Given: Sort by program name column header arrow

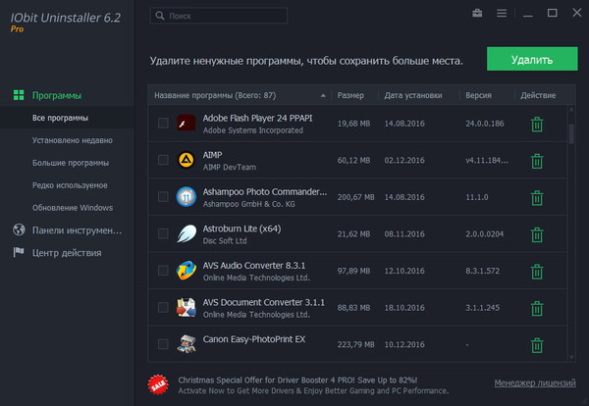Looking at the screenshot, I should tap(323, 96).
